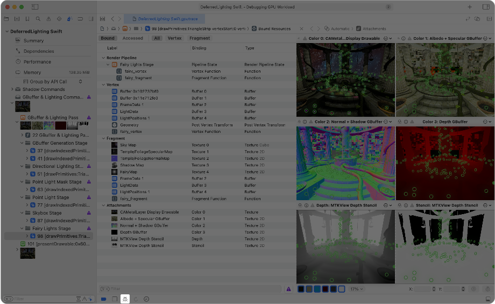Open the Find navigator magnifier icon
The width and height of the screenshot is (495, 304).
tap(38, 19)
